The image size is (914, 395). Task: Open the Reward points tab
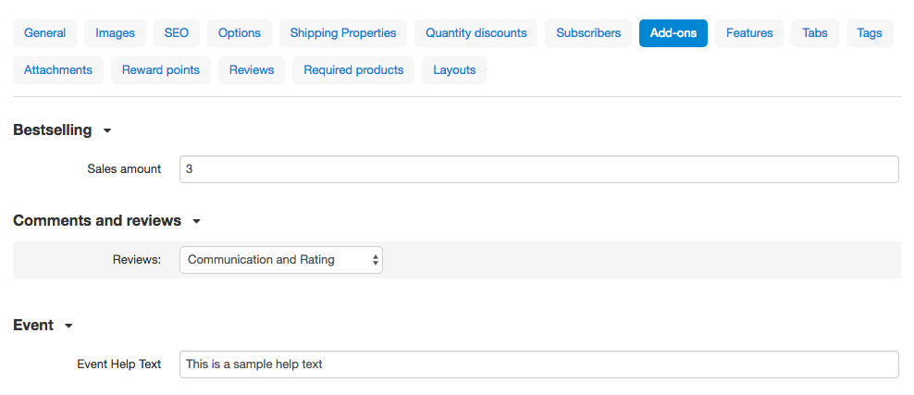161,70
